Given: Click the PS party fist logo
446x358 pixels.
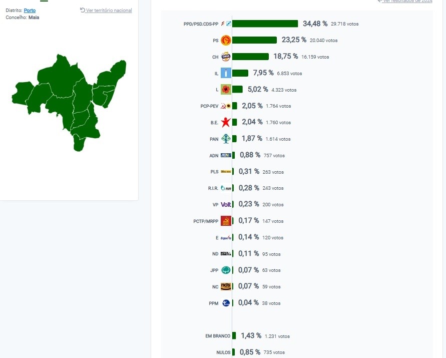Looking at the screenshot, I should click(226, 41).
